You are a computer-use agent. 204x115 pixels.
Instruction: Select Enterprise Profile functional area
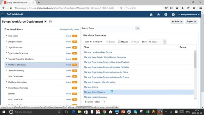click(x=15, y=42)
